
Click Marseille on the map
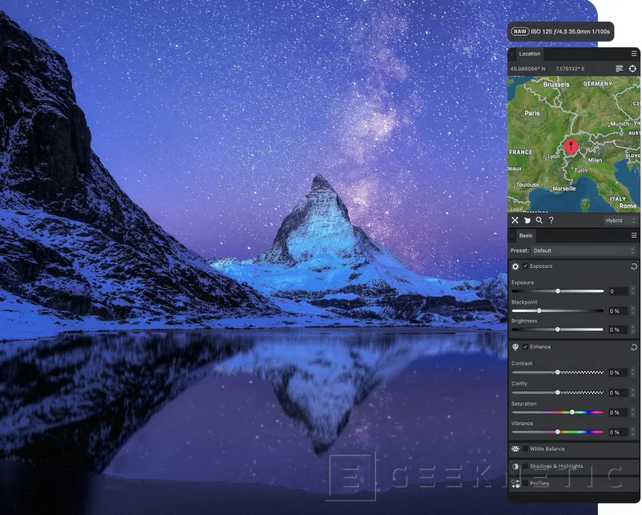coord(564,189)
